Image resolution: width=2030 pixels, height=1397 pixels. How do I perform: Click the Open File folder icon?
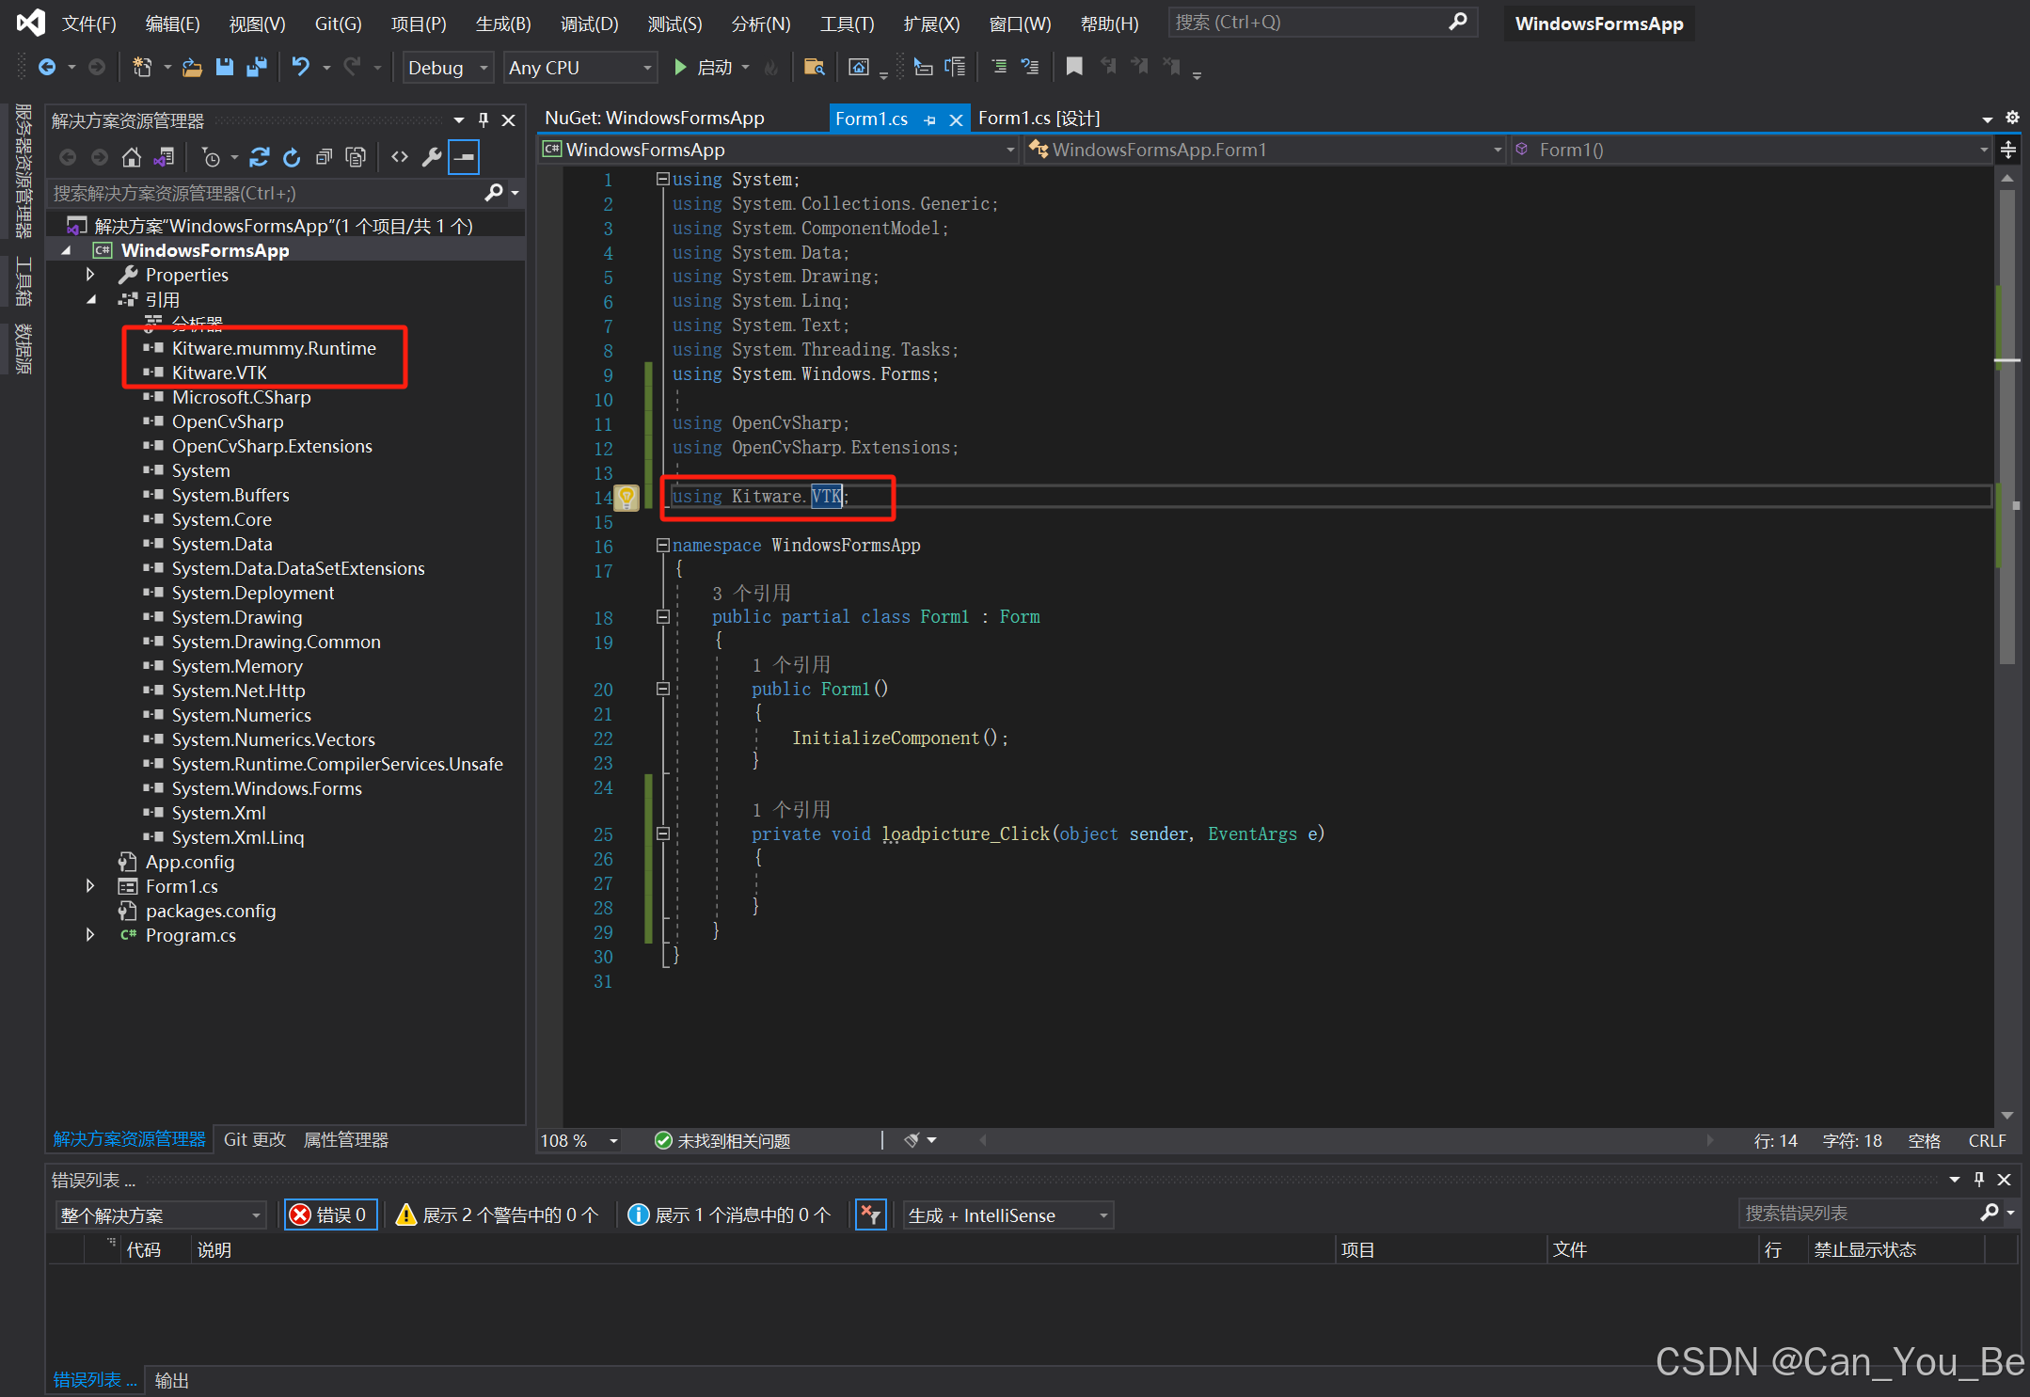point(192,67)
